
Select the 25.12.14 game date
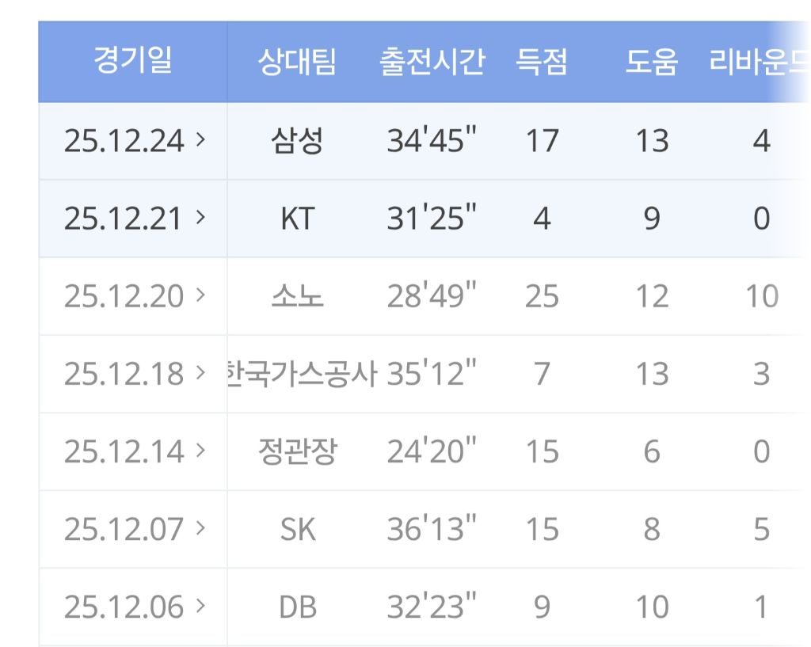pos(124,451)
